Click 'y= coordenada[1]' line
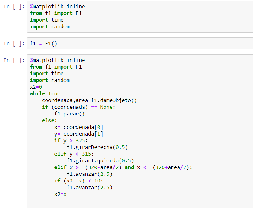This screenshot has height=208, width=254. coord(79,134)
